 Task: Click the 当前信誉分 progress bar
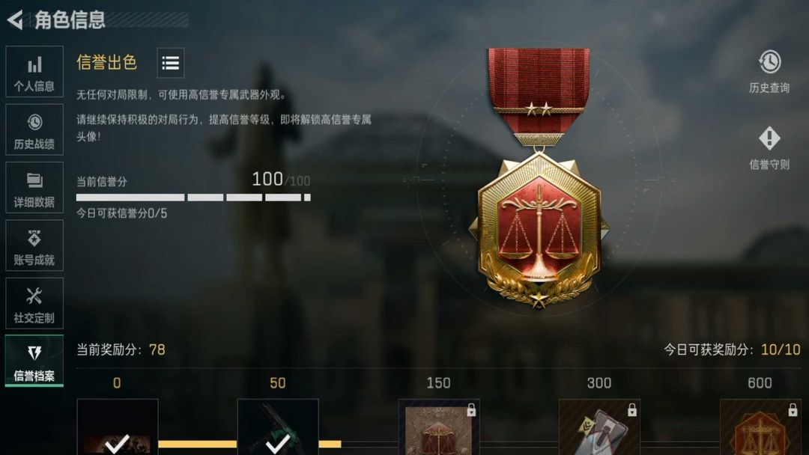[193, 198]
